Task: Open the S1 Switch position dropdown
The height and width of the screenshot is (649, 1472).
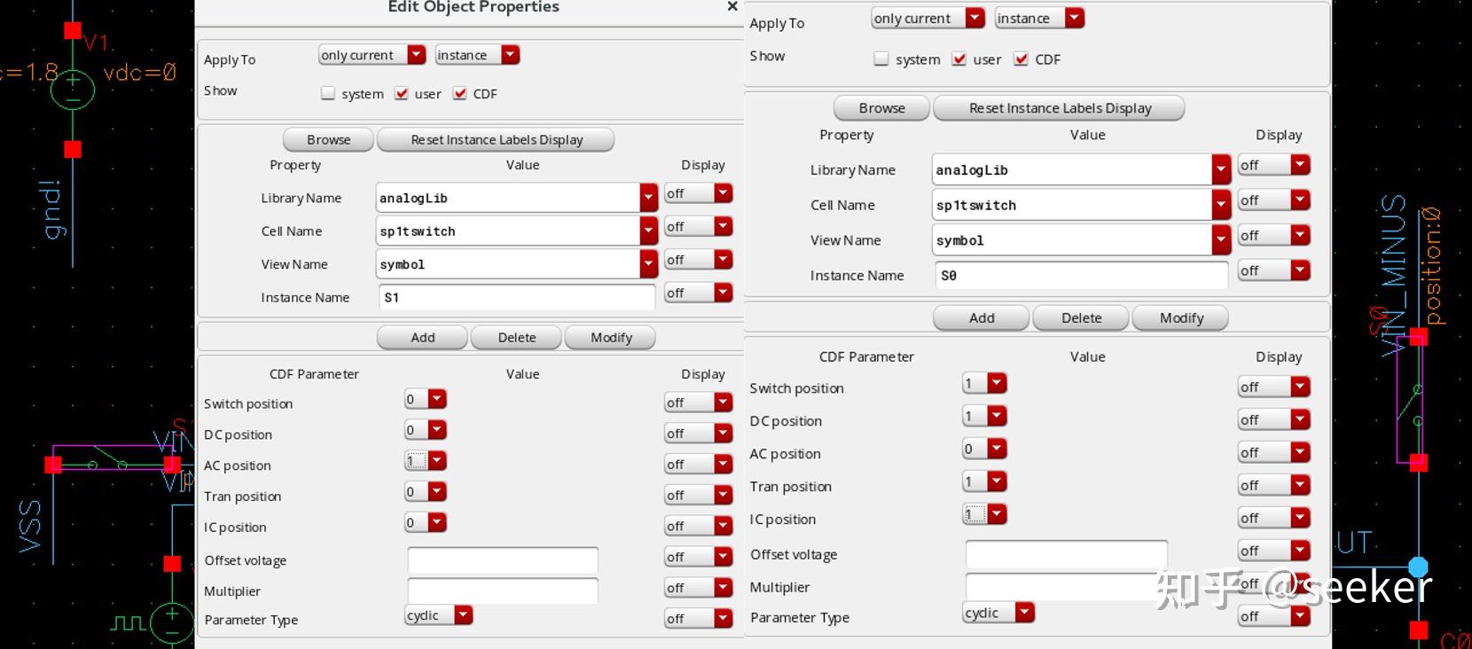Action: (x=426, y=400)
